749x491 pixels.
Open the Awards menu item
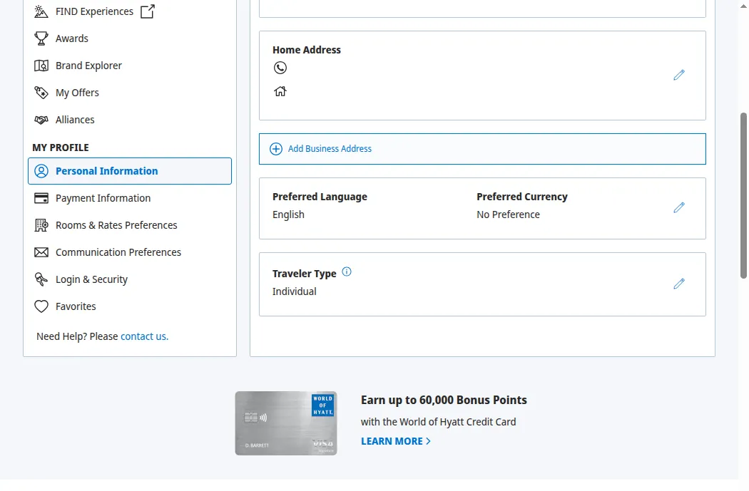click(71, 38)
